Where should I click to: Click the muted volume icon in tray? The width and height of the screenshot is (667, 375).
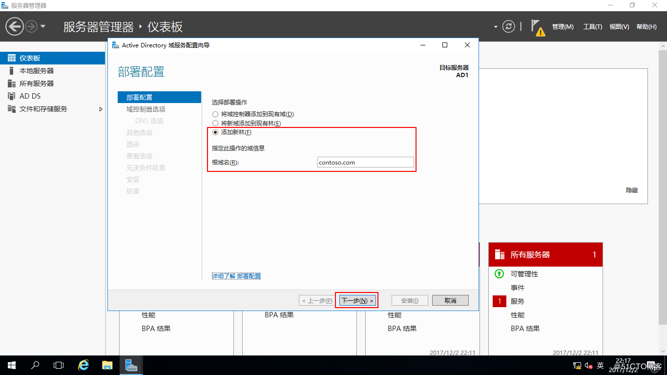pos(588,365)
